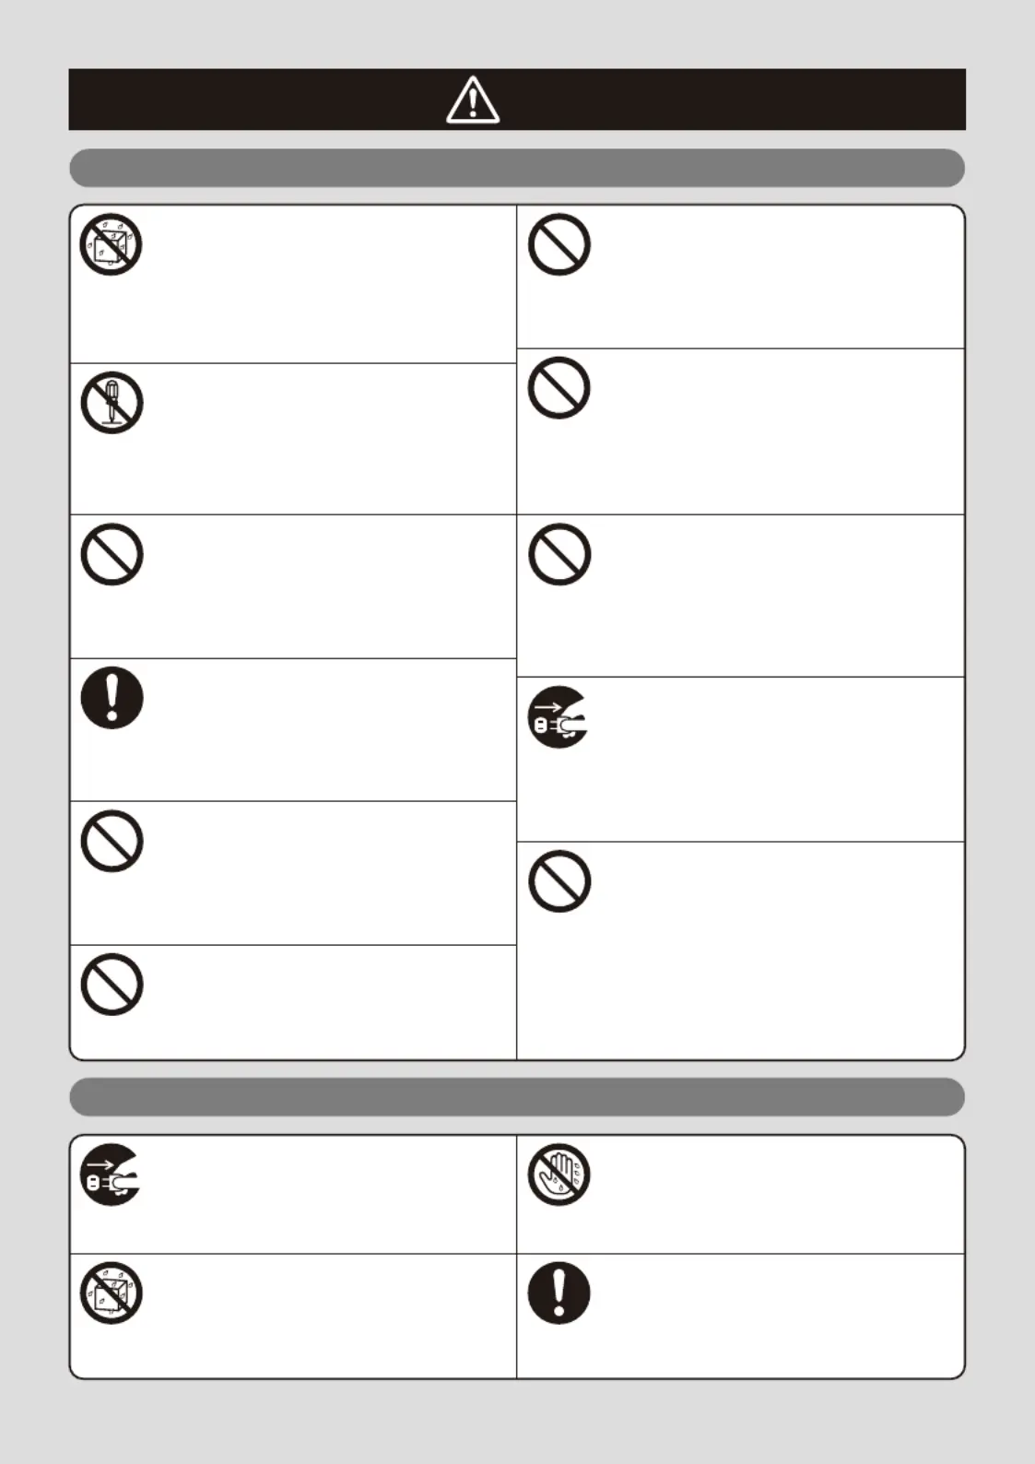1035x1464 pixels.
Task: Select the exclamation mark icon in the lower panel
Action: (x=559, y=1293)
